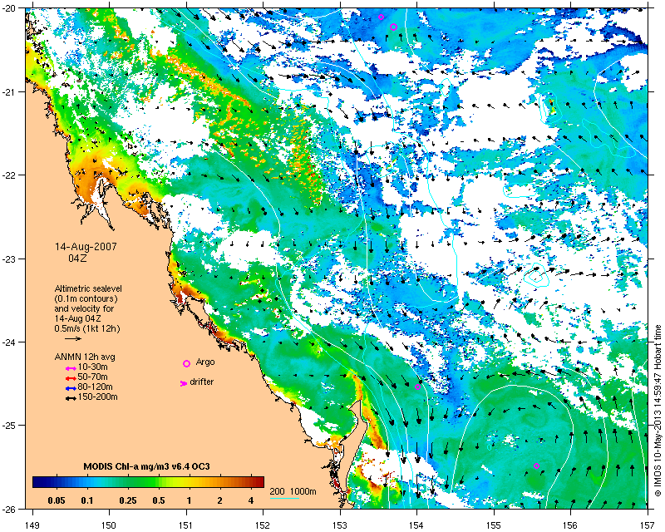This screenshot has width=665, height=532.
Task: Click the '152' longitude axis label
Action: point(263,525)
